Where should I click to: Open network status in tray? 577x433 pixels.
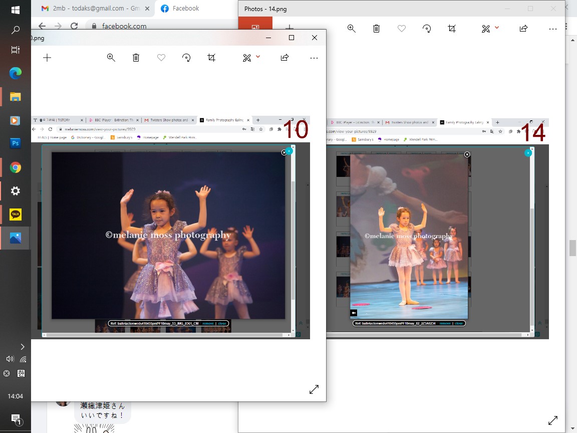pyautogui.click(x=23, y=359)
